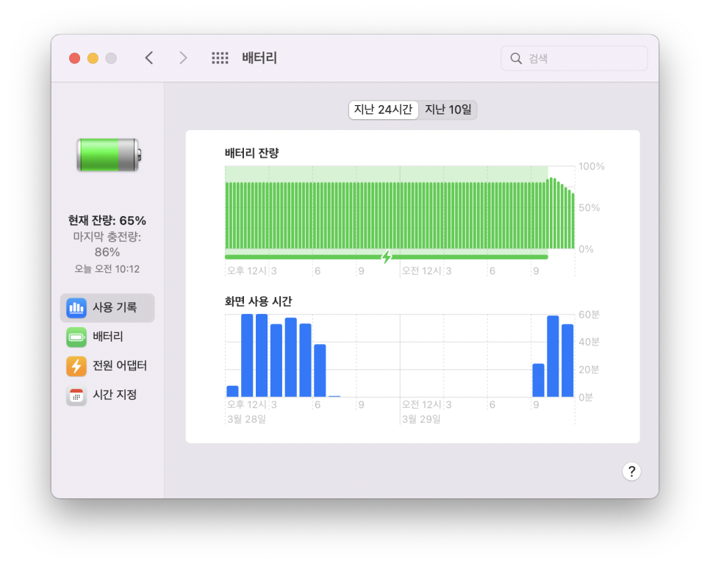Screen dimensions: 710x566
Task: Click the large battery status icon
Action: (109, 155)
